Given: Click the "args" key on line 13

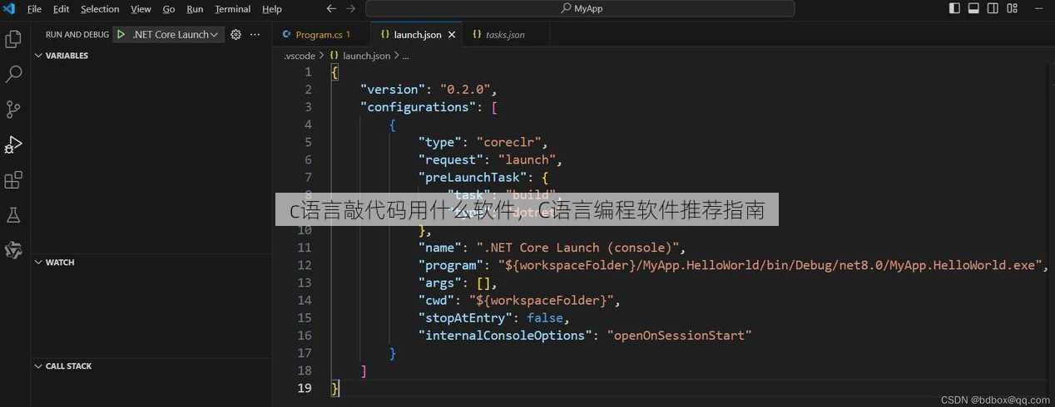Looking at the screenshot, I should 440,282.
